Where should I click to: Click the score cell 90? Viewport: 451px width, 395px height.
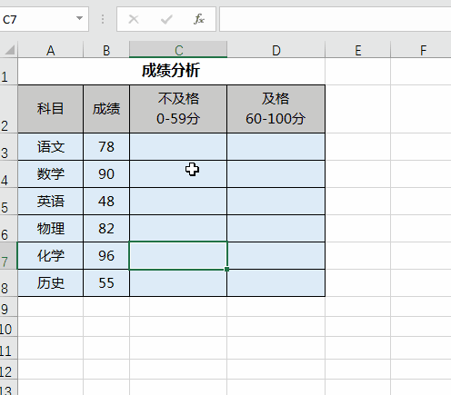click(x=106, y=174)
